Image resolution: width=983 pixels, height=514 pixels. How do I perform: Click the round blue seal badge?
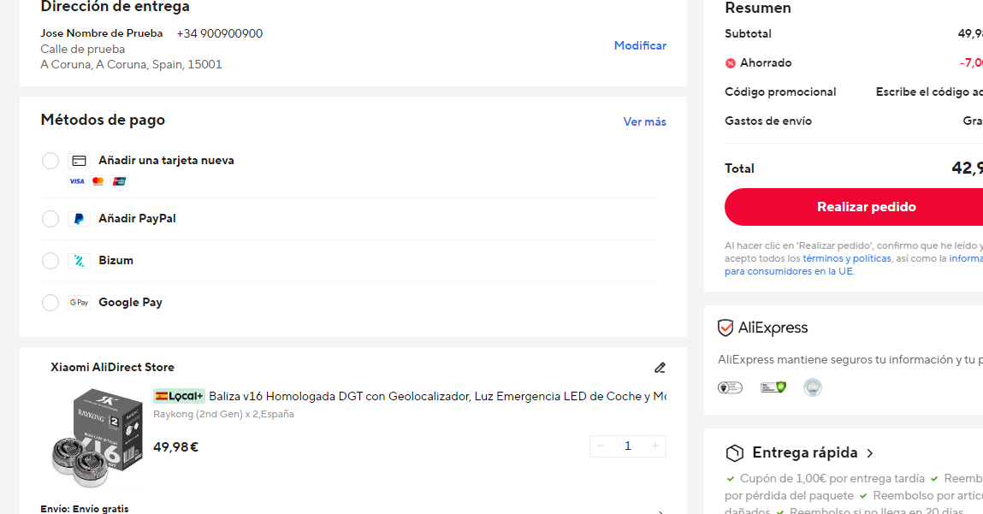[x=813, y=387]
